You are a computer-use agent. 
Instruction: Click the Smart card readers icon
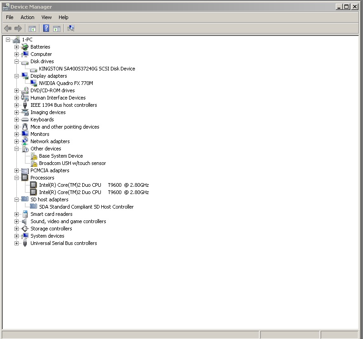pyautogui.click(x=25, y=214)
